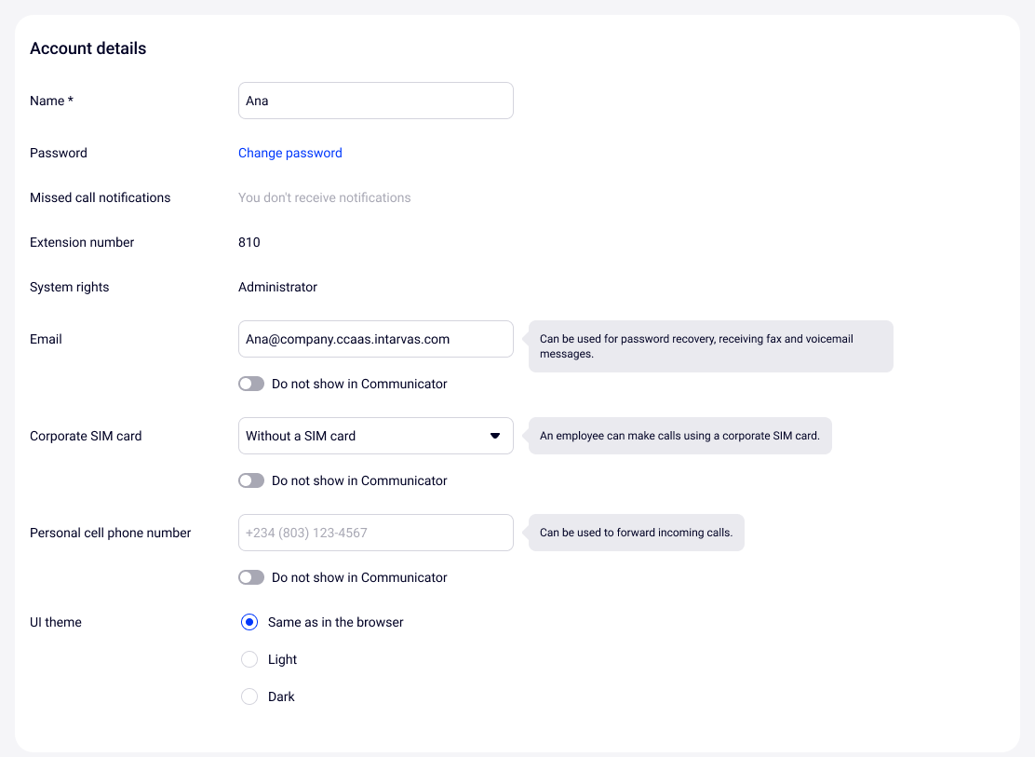Image resolution: width=1035 pixels, height=757 pixels.
Task: Select the Same as in the browser theme
Action: point(249,622)
